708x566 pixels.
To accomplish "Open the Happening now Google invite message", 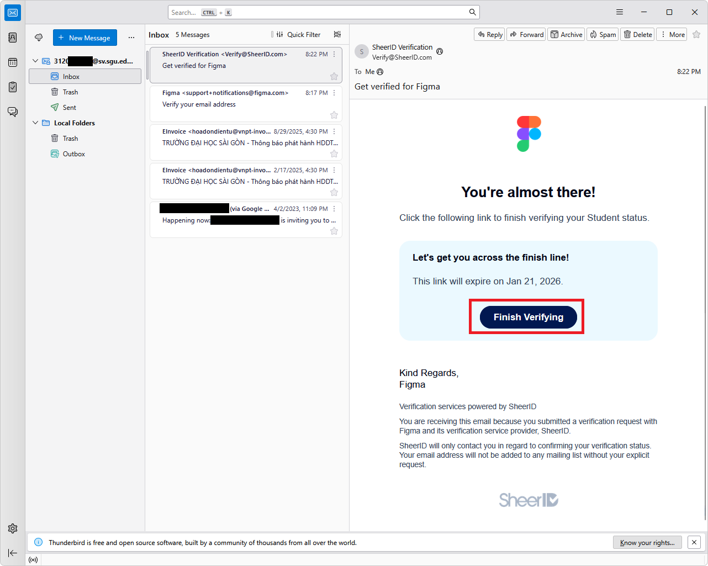I will pos(246,219).
